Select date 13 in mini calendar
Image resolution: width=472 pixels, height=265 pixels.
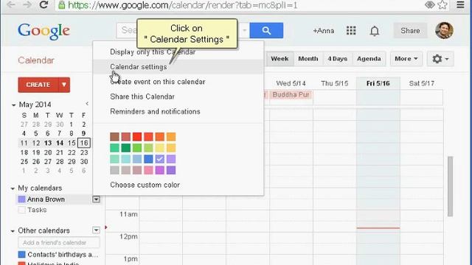point(48,143)
